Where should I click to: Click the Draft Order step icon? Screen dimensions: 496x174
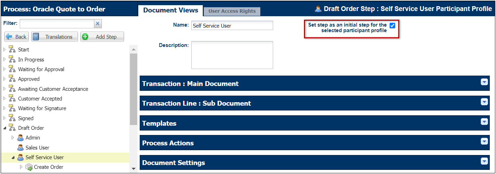[x=12, y=128]
